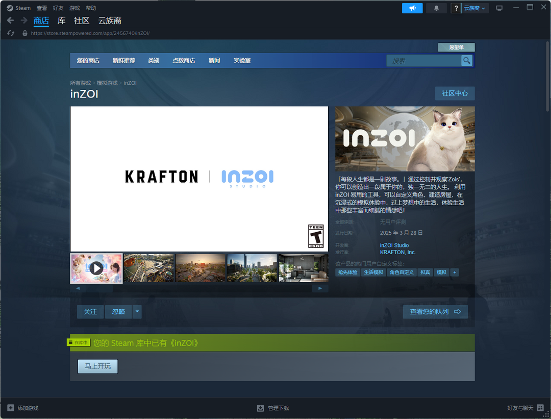
Task: Click the 添加游戏 label
Action: point(28,408)
